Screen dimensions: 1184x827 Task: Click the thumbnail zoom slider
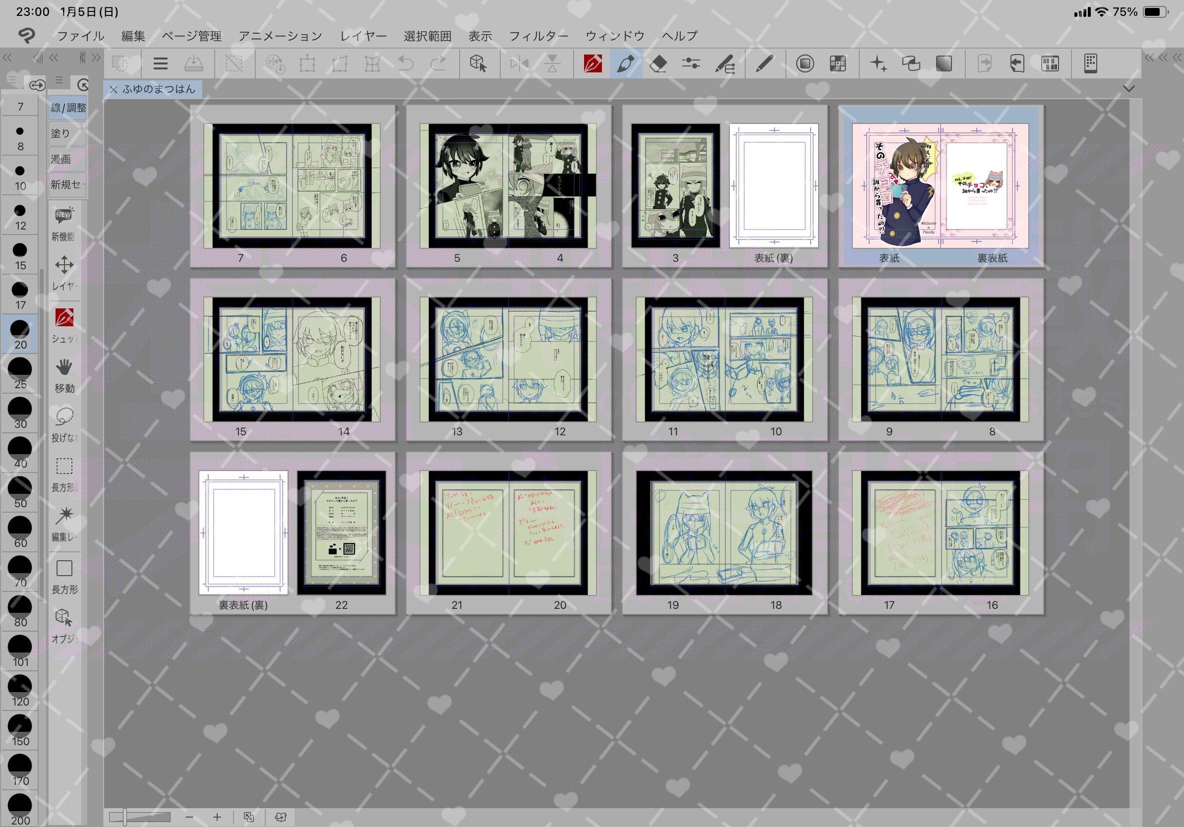139,817
